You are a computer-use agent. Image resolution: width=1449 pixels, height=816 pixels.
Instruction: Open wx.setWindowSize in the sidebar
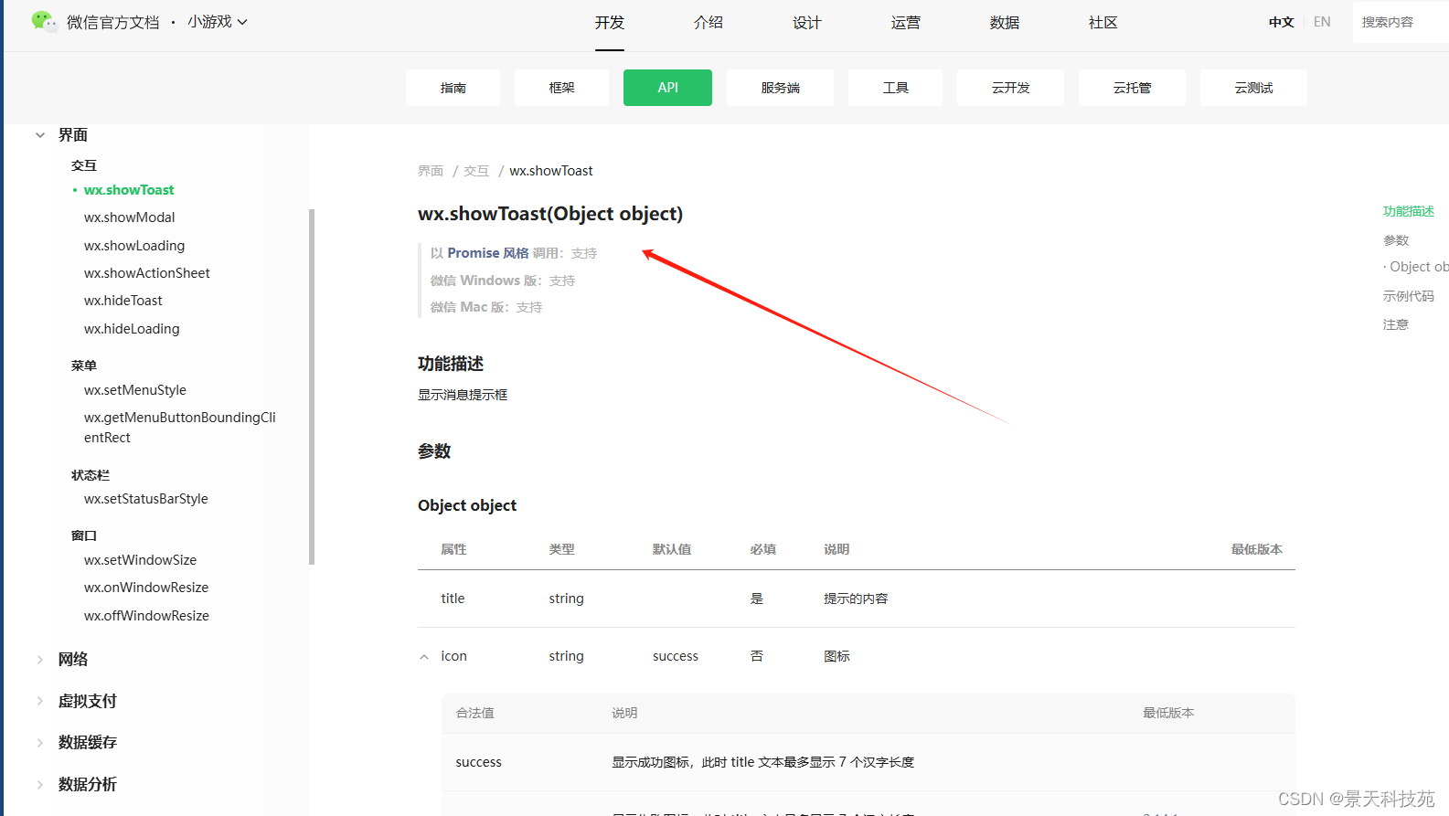pos(140,560)
